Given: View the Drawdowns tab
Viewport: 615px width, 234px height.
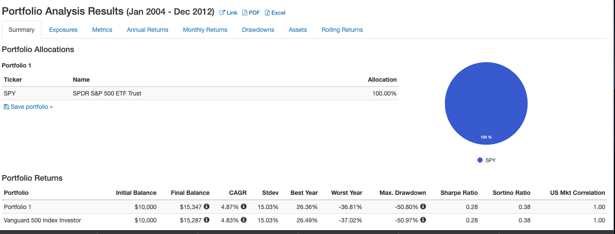Looking at the screenshot, I should [258, 30].
